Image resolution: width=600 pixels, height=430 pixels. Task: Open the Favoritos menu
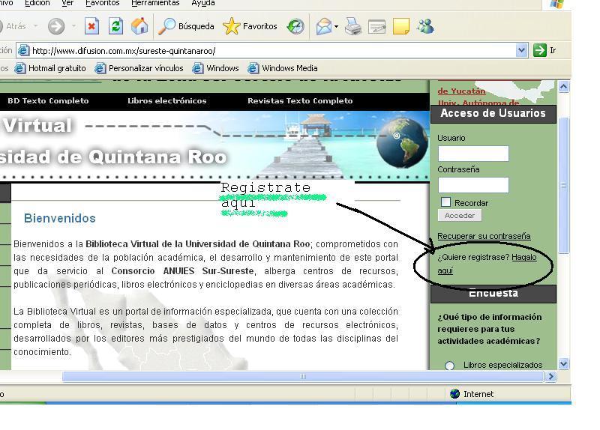click(x=102, y=3)
